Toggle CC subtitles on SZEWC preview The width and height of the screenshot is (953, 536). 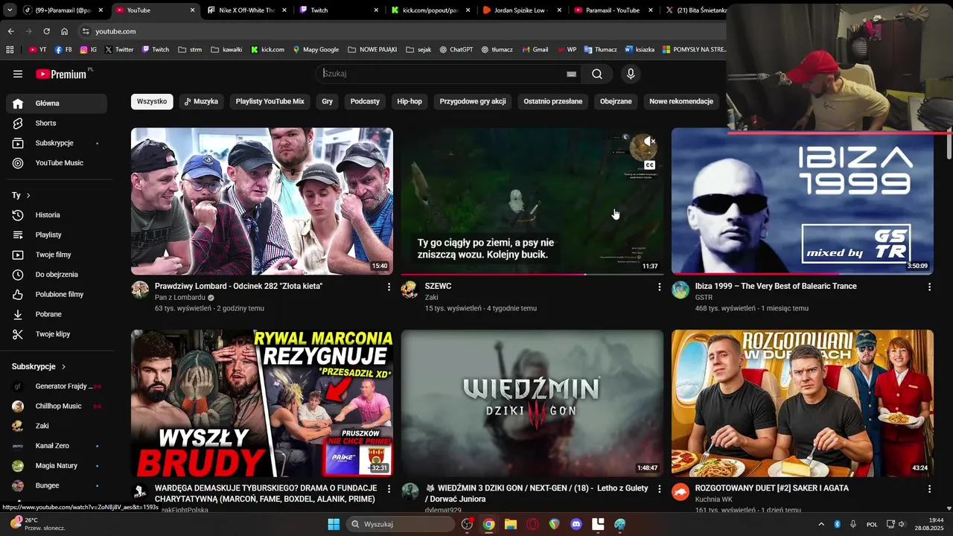(x=649, y=165)
